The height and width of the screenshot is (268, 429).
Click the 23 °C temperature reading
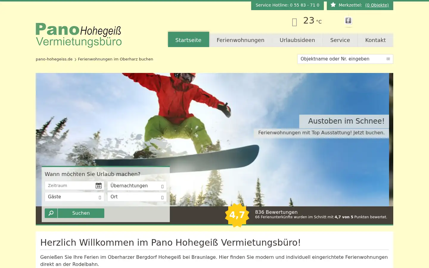(312, 21)
